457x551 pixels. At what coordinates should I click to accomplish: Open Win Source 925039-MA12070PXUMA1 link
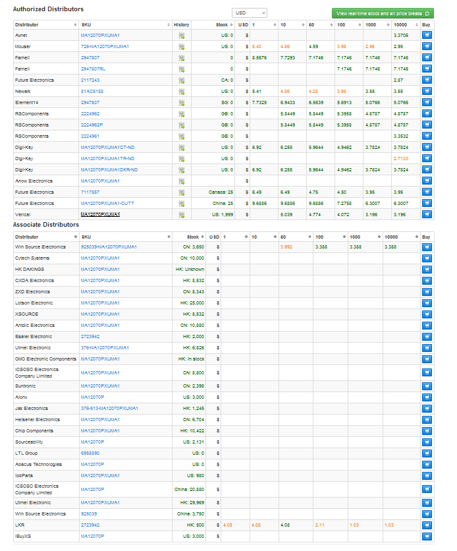(x=109, y=247)
